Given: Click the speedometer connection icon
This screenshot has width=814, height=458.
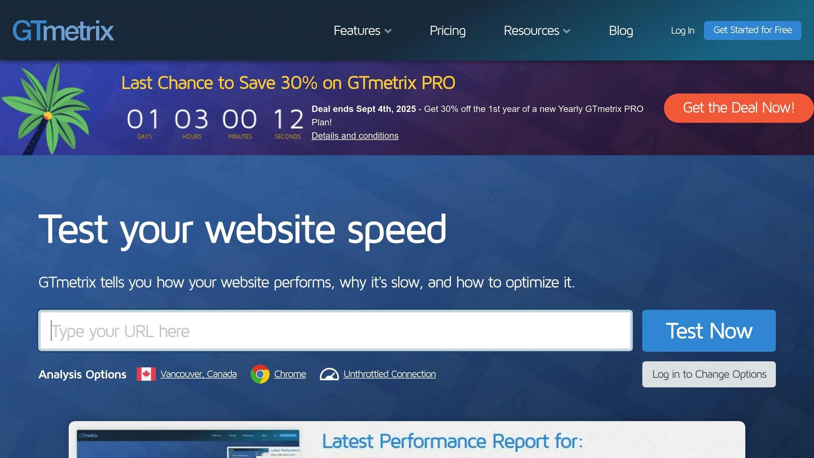Looking at the screenshot, I should point(329,374).
